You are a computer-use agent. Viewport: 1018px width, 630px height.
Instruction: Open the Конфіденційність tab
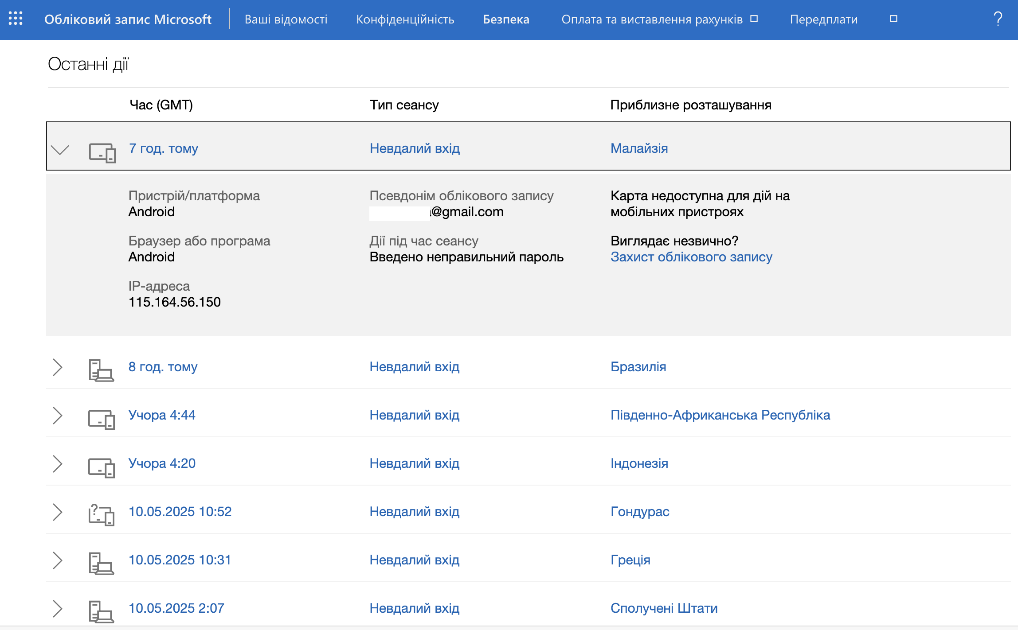(x=405, y=19)
